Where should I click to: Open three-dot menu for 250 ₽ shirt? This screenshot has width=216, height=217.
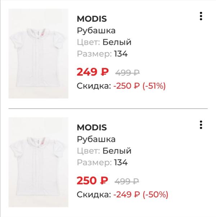point(201,125)
